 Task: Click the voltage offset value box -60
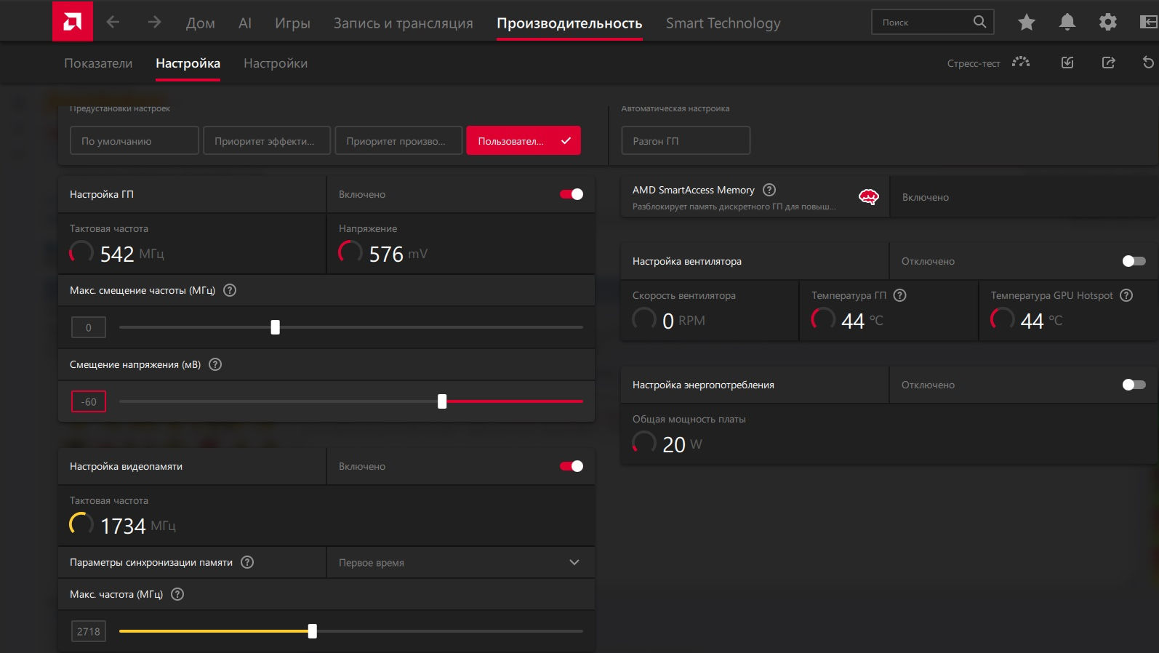[x=89, y=401]
